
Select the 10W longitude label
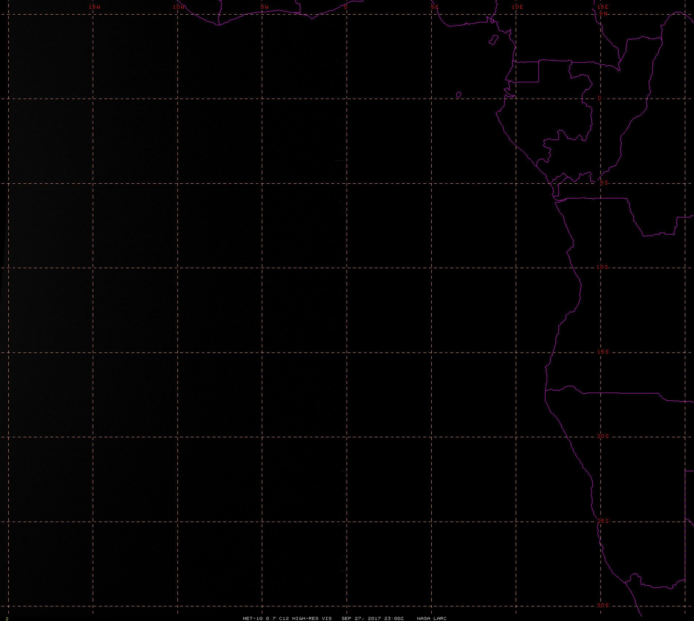tap(179, 7)
